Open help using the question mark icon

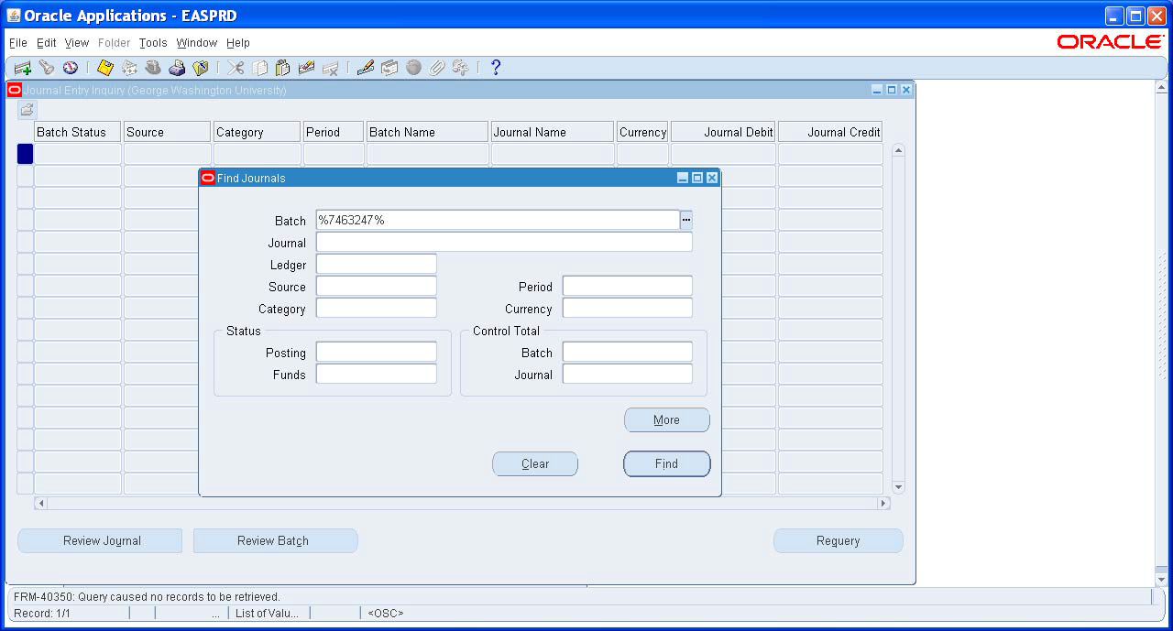point(495,67)
